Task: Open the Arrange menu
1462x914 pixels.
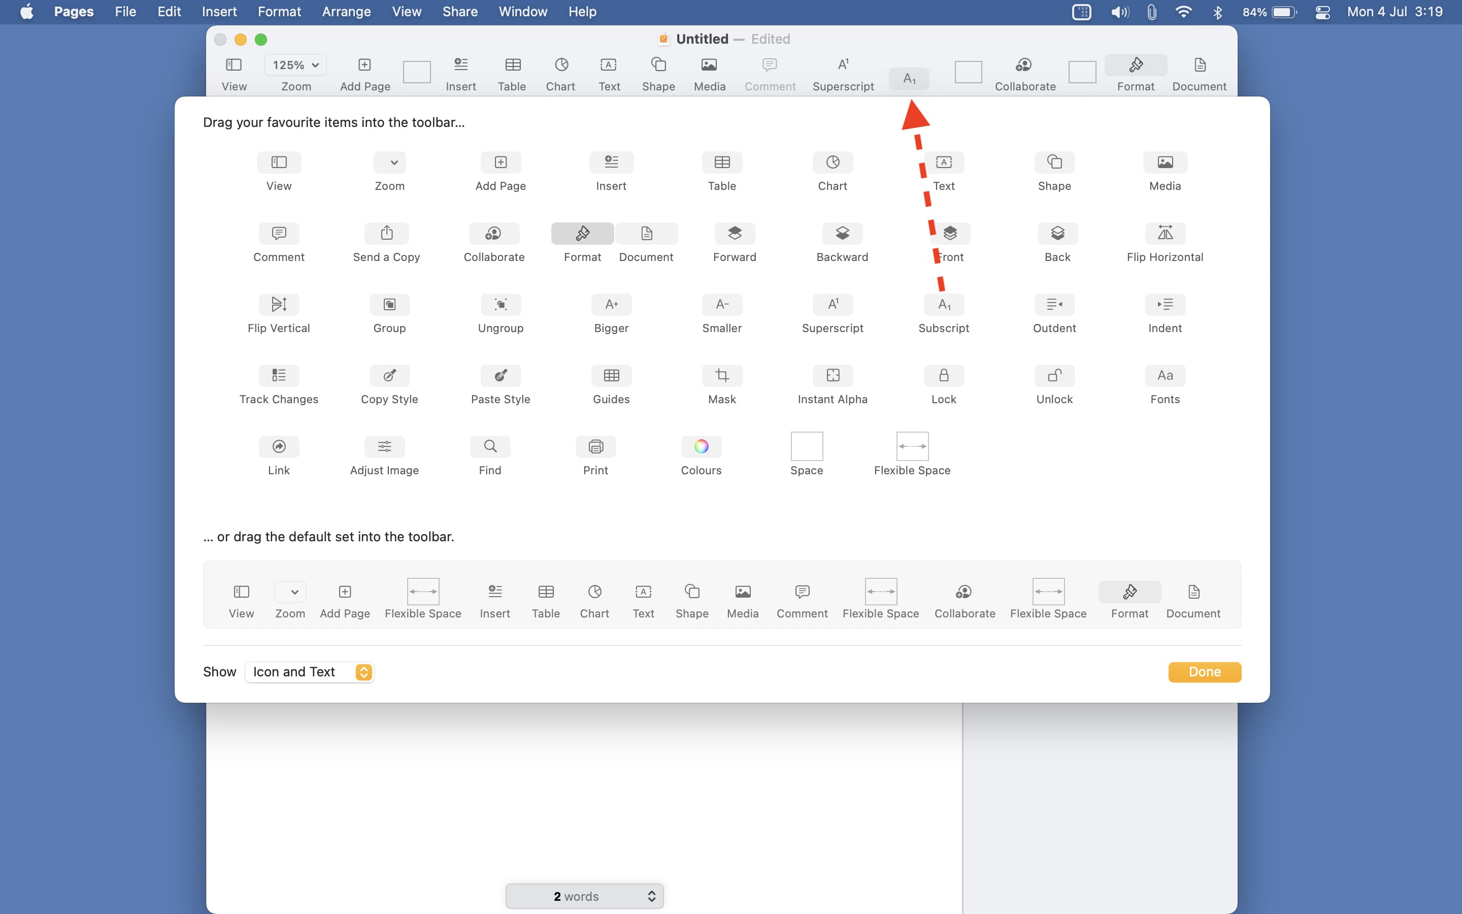Action: coord(346,12)
